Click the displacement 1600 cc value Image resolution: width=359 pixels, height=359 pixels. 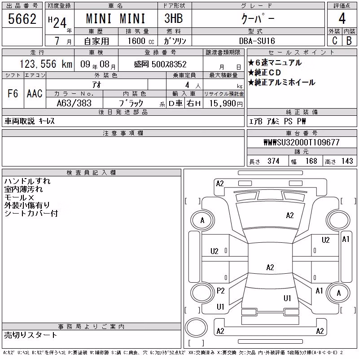click(x=141, y=41)
